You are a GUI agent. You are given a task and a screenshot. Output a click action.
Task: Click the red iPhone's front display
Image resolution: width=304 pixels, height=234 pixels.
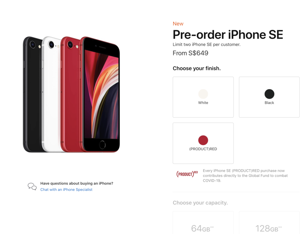(102, 94)
